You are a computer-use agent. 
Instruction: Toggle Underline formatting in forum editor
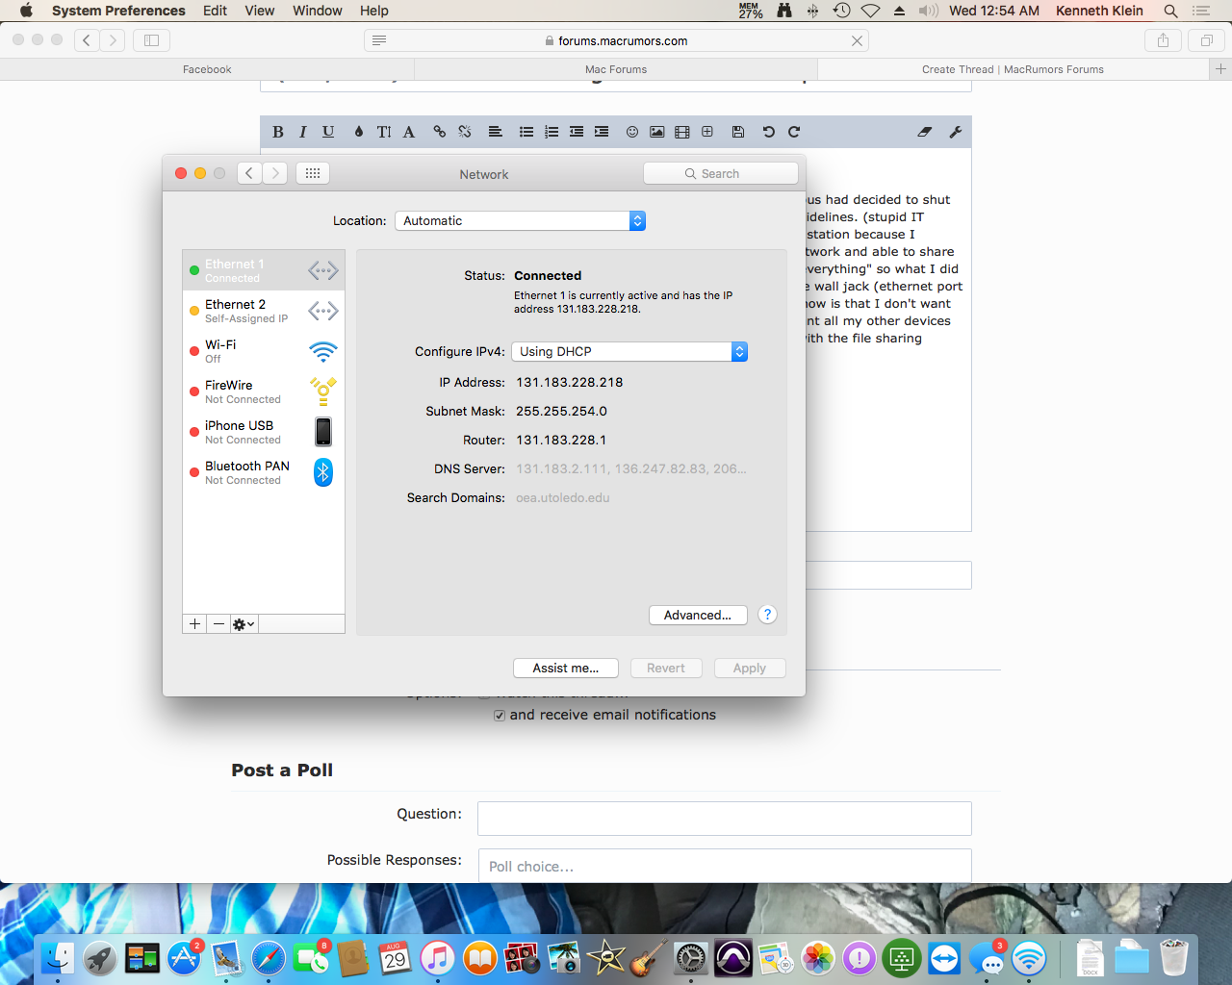[328, 132]
